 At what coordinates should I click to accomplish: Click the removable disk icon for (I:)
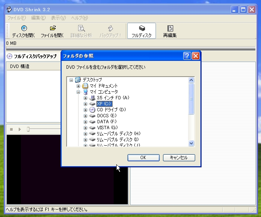pos(92,140)
